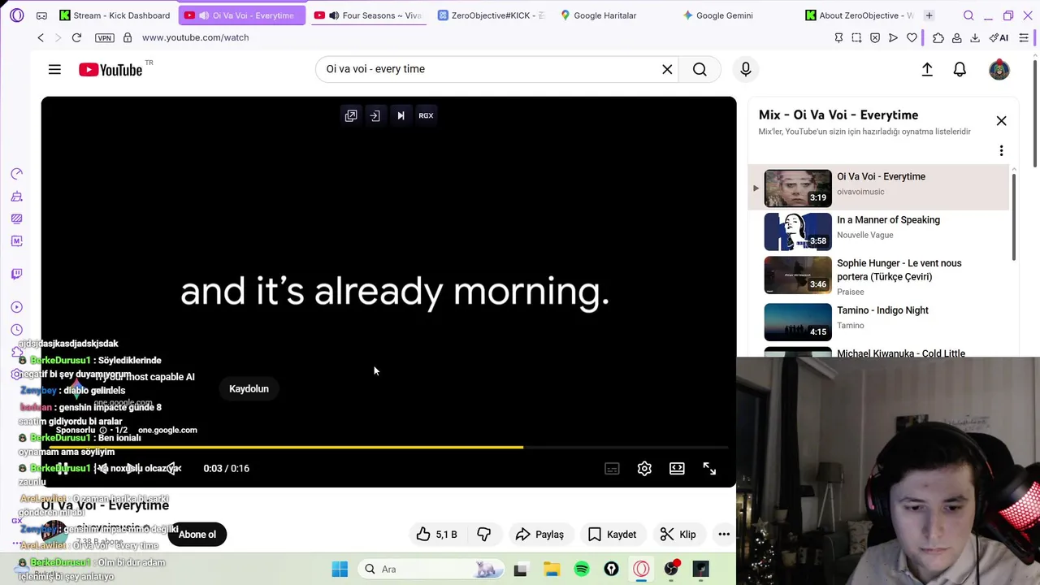Image resolution: width=1040 pixels, height=585 pixels.
Task: Open File Explorer from the taskbar
Action: click(x=552, y=570)
